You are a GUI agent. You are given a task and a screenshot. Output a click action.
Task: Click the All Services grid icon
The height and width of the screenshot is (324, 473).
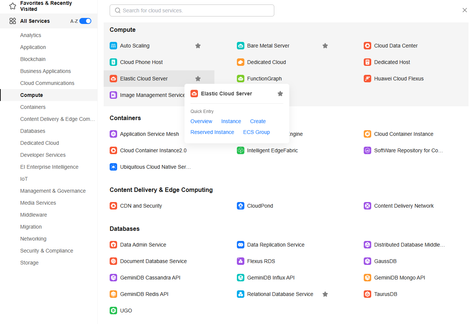(13, 21)
